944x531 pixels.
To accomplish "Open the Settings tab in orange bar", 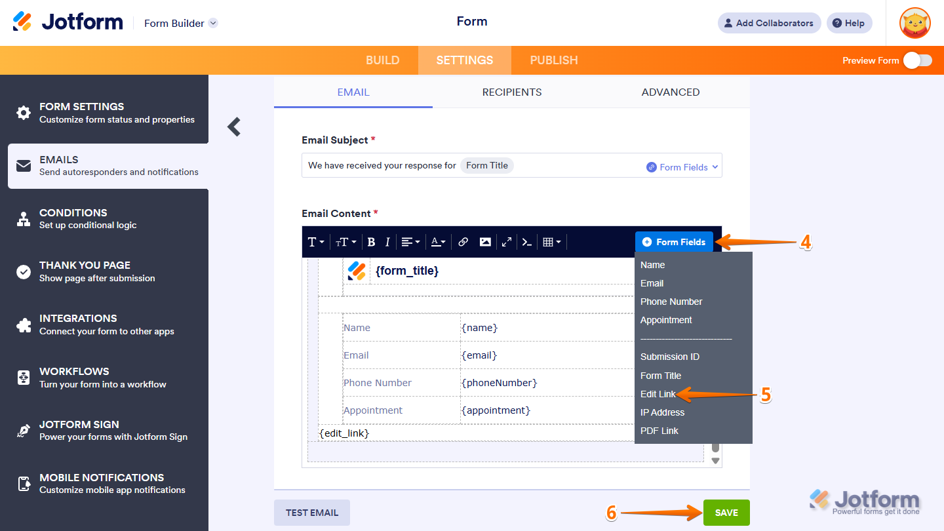I will click(465, 60).
